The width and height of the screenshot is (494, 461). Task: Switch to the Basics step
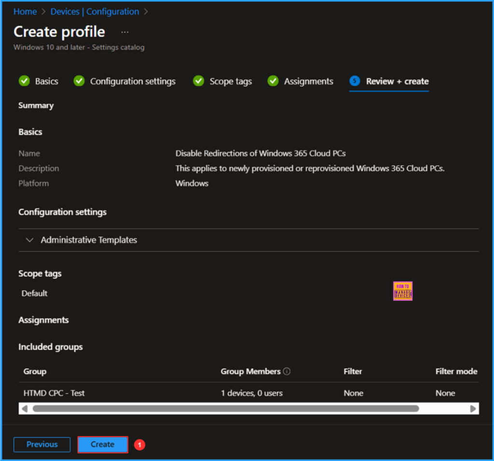click(x=46, y=81)
